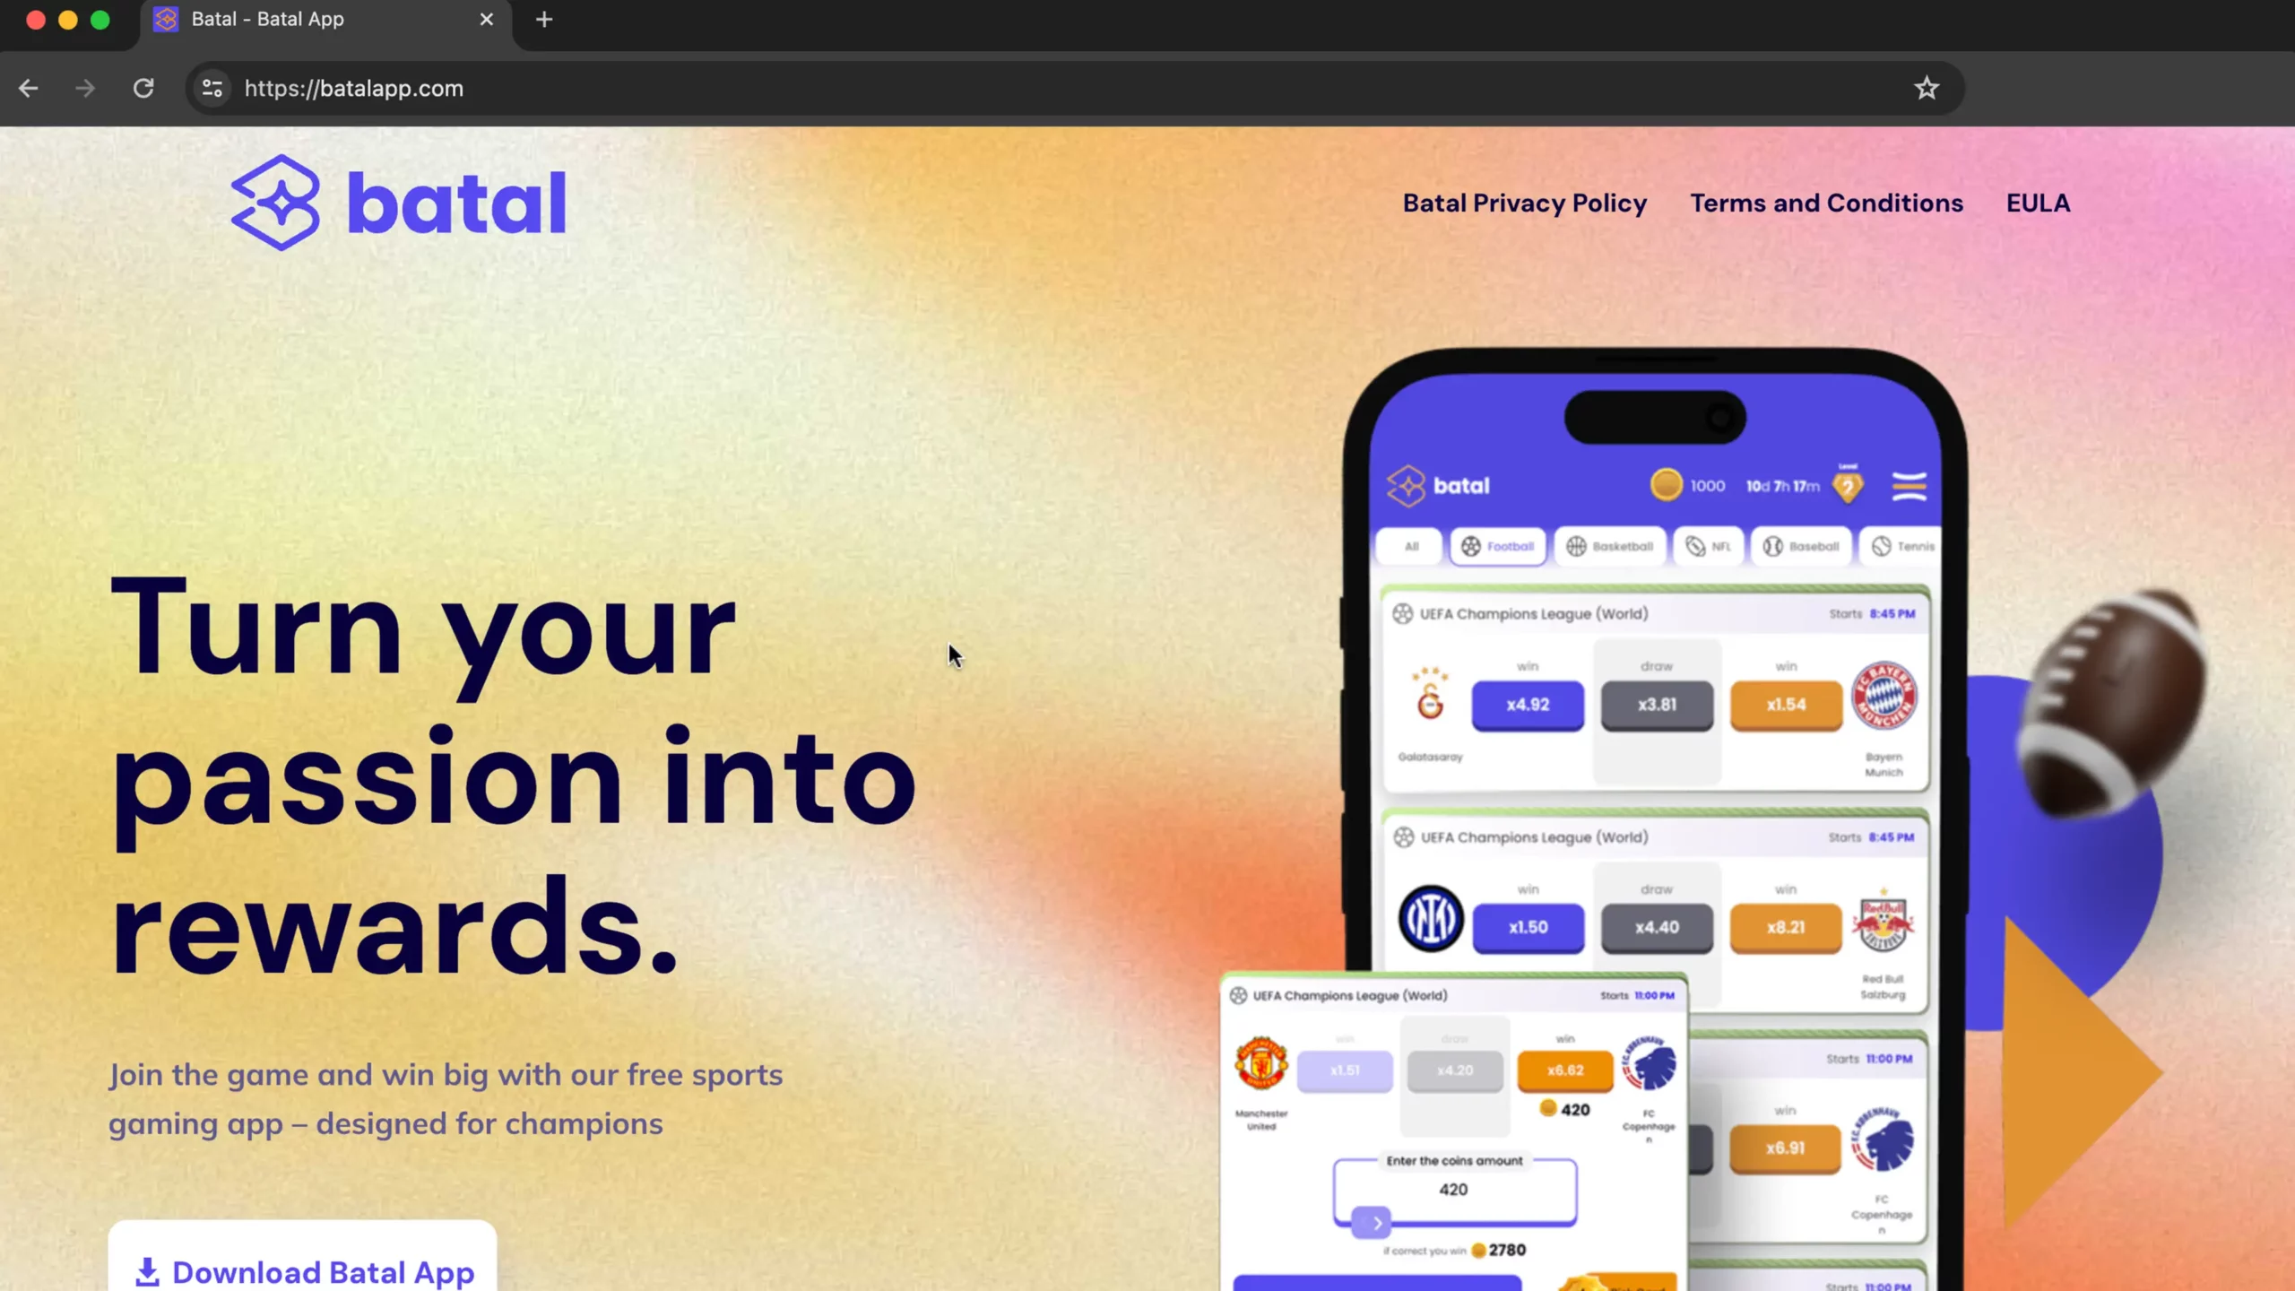
Task: Click the Batal logo icon top left
Action: pyautogui.click(x=276, y=200)
